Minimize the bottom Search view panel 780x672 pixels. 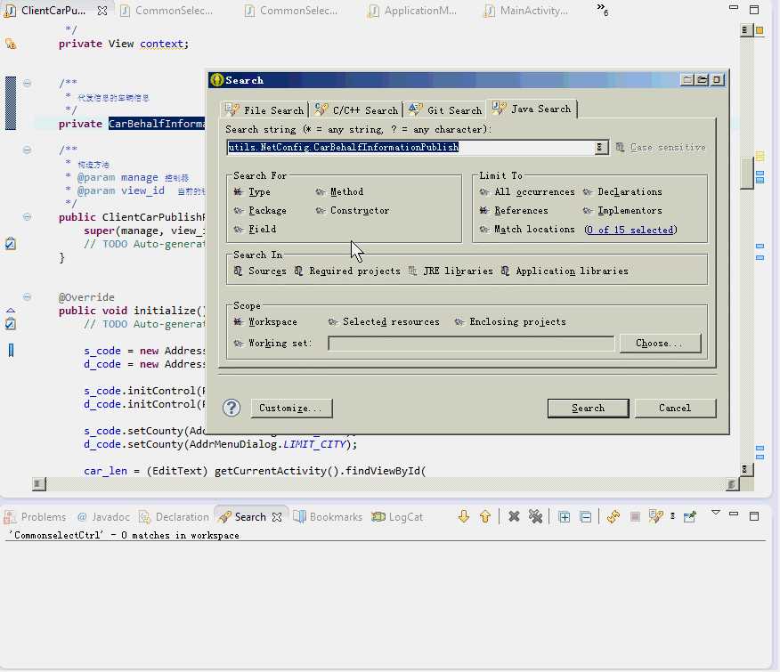tap(733, 514)
